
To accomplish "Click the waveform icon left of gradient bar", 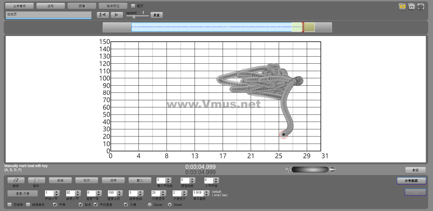I will [x=288, y=170].
